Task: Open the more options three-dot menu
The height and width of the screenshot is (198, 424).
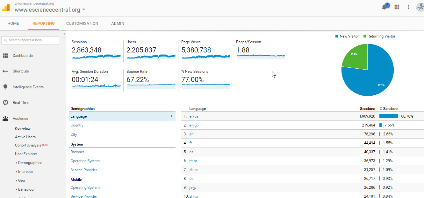Action: [x=408, y=6]
